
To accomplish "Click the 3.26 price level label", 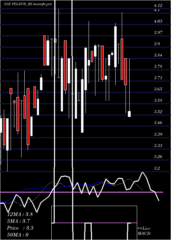I will (158, 157).
